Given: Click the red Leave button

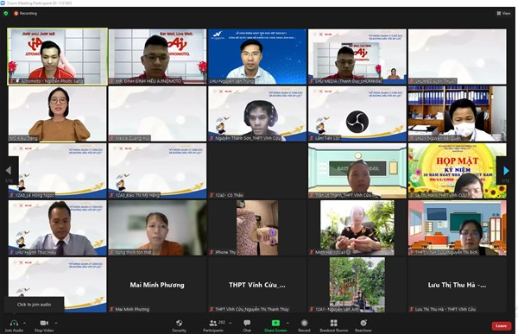Looking at the screenshot, I should 501,325.
